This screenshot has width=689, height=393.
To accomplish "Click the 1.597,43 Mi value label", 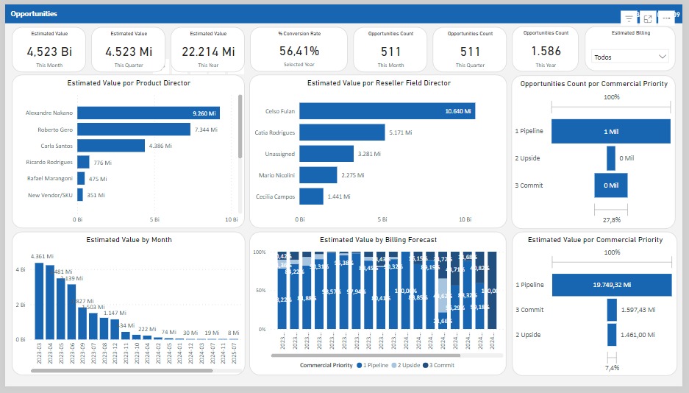I will 638,310.
